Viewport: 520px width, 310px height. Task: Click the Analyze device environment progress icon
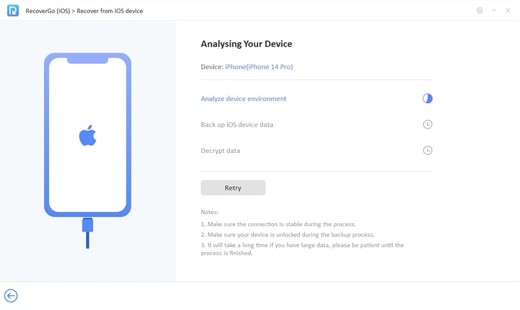pyautogui.click(x=428, y=98)
